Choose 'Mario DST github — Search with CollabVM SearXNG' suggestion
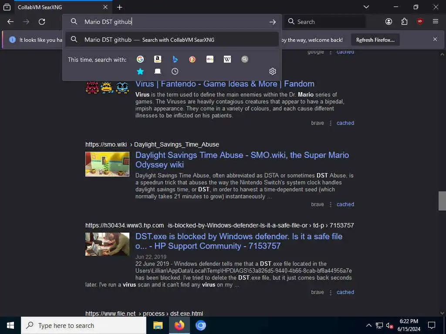This screenshot has height=334, width=446. (x=172, y=40)
